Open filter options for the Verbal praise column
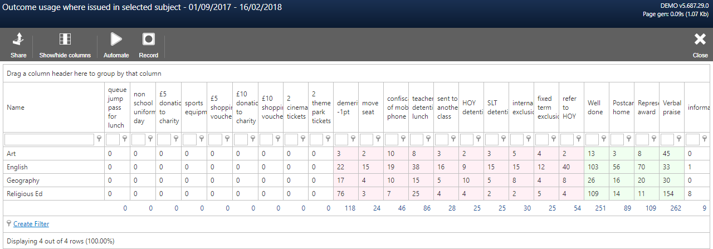The height and width of the screenshot is (249, 713). (x=679, y=139)
